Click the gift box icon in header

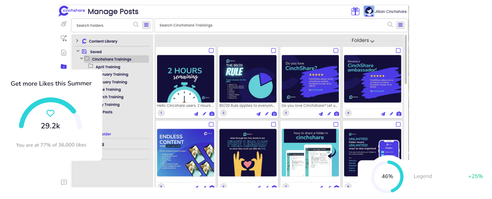(x=355, y=11)
